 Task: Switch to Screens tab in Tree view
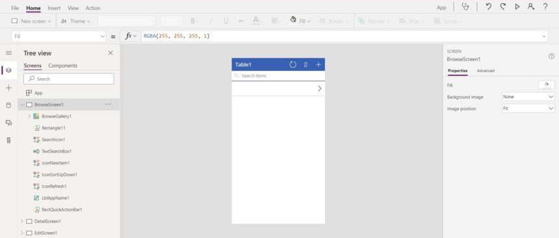pos(32,66)
